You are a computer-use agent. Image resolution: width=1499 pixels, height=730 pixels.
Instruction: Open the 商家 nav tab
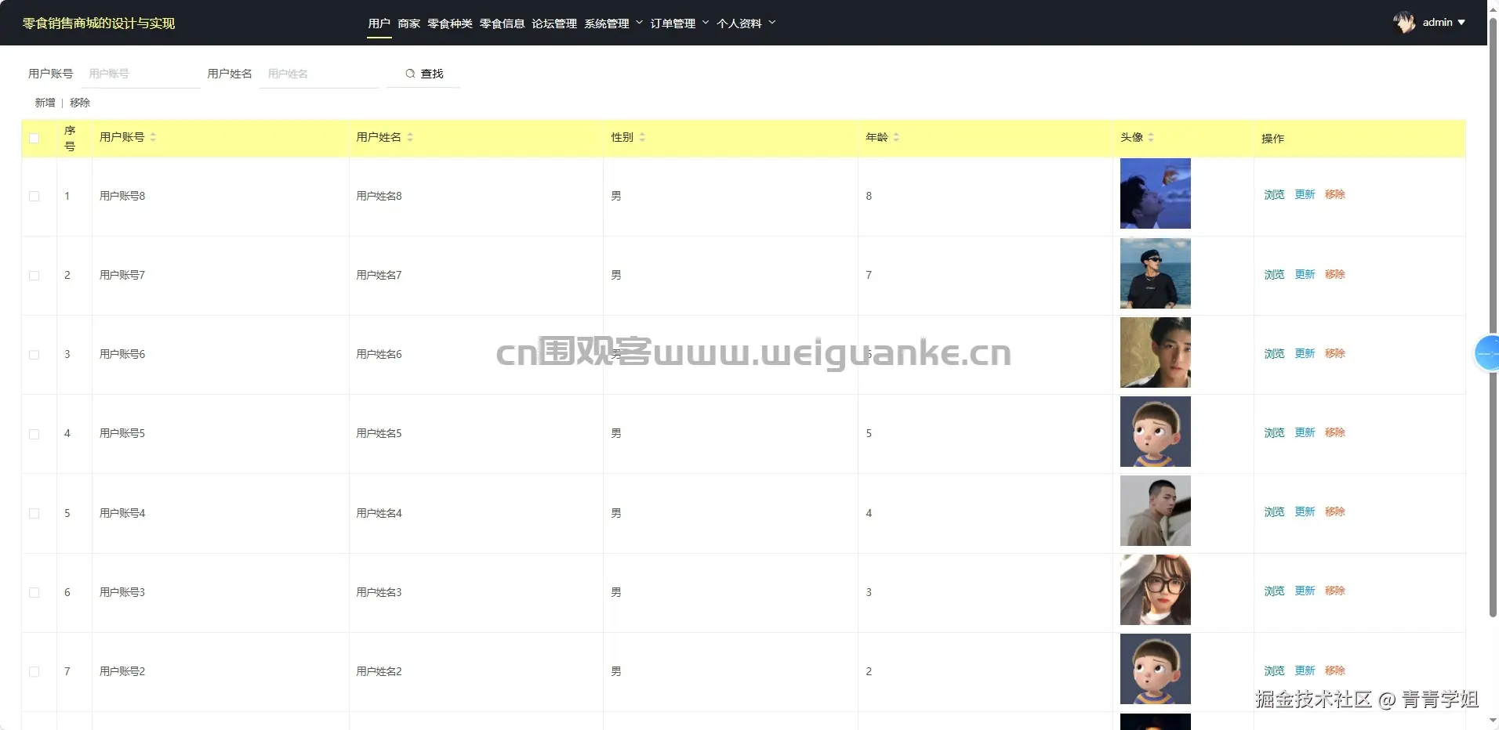pyautogui.click(x=409, y=23)
